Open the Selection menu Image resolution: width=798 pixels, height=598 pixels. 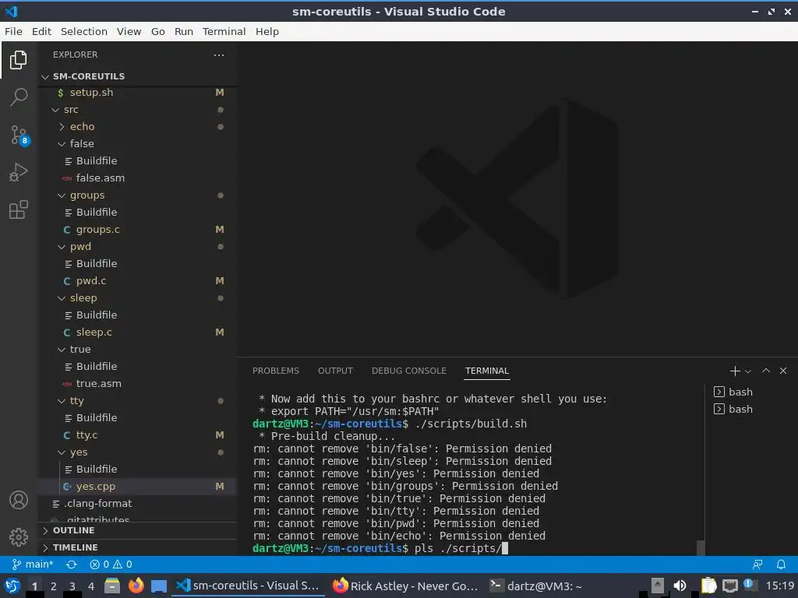[x=84, y=31]
